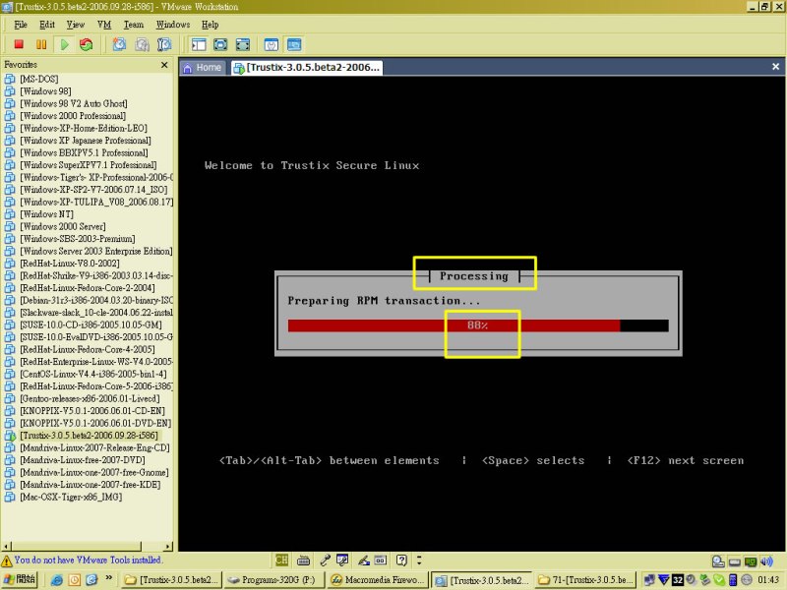Select [Windows SuperXPV7.1 Professional] entry
The width and height of the screenshot is (787, 590).
(x=88, y=165)
